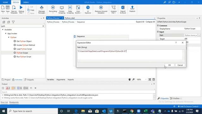Screen dimensions: 202x114
Task: Open activities filter funnel icon
Action: point(13,22)
